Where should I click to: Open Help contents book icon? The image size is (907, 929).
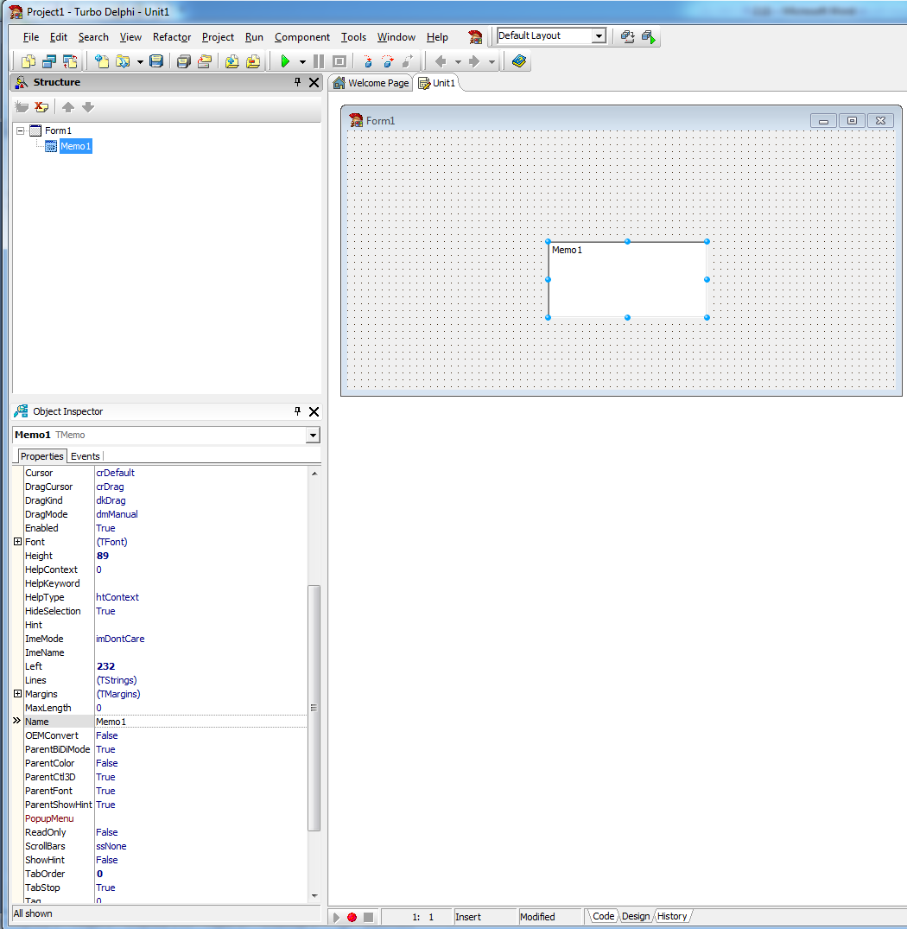[518, 61]
